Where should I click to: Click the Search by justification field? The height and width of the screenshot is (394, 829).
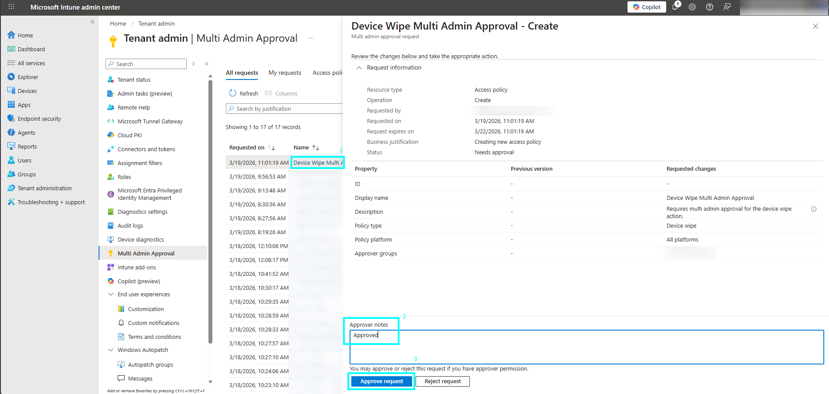click(x=284, y=109)
